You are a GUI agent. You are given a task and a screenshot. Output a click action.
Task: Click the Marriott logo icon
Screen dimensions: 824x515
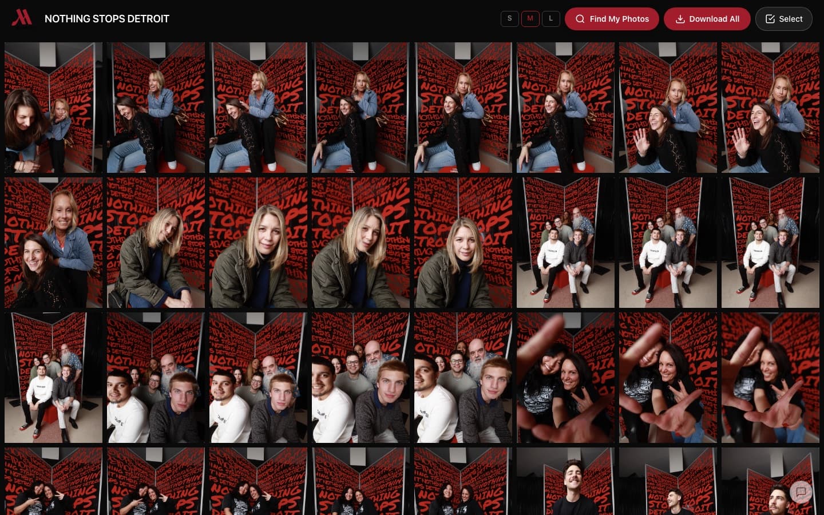click(x=22, y=18)
